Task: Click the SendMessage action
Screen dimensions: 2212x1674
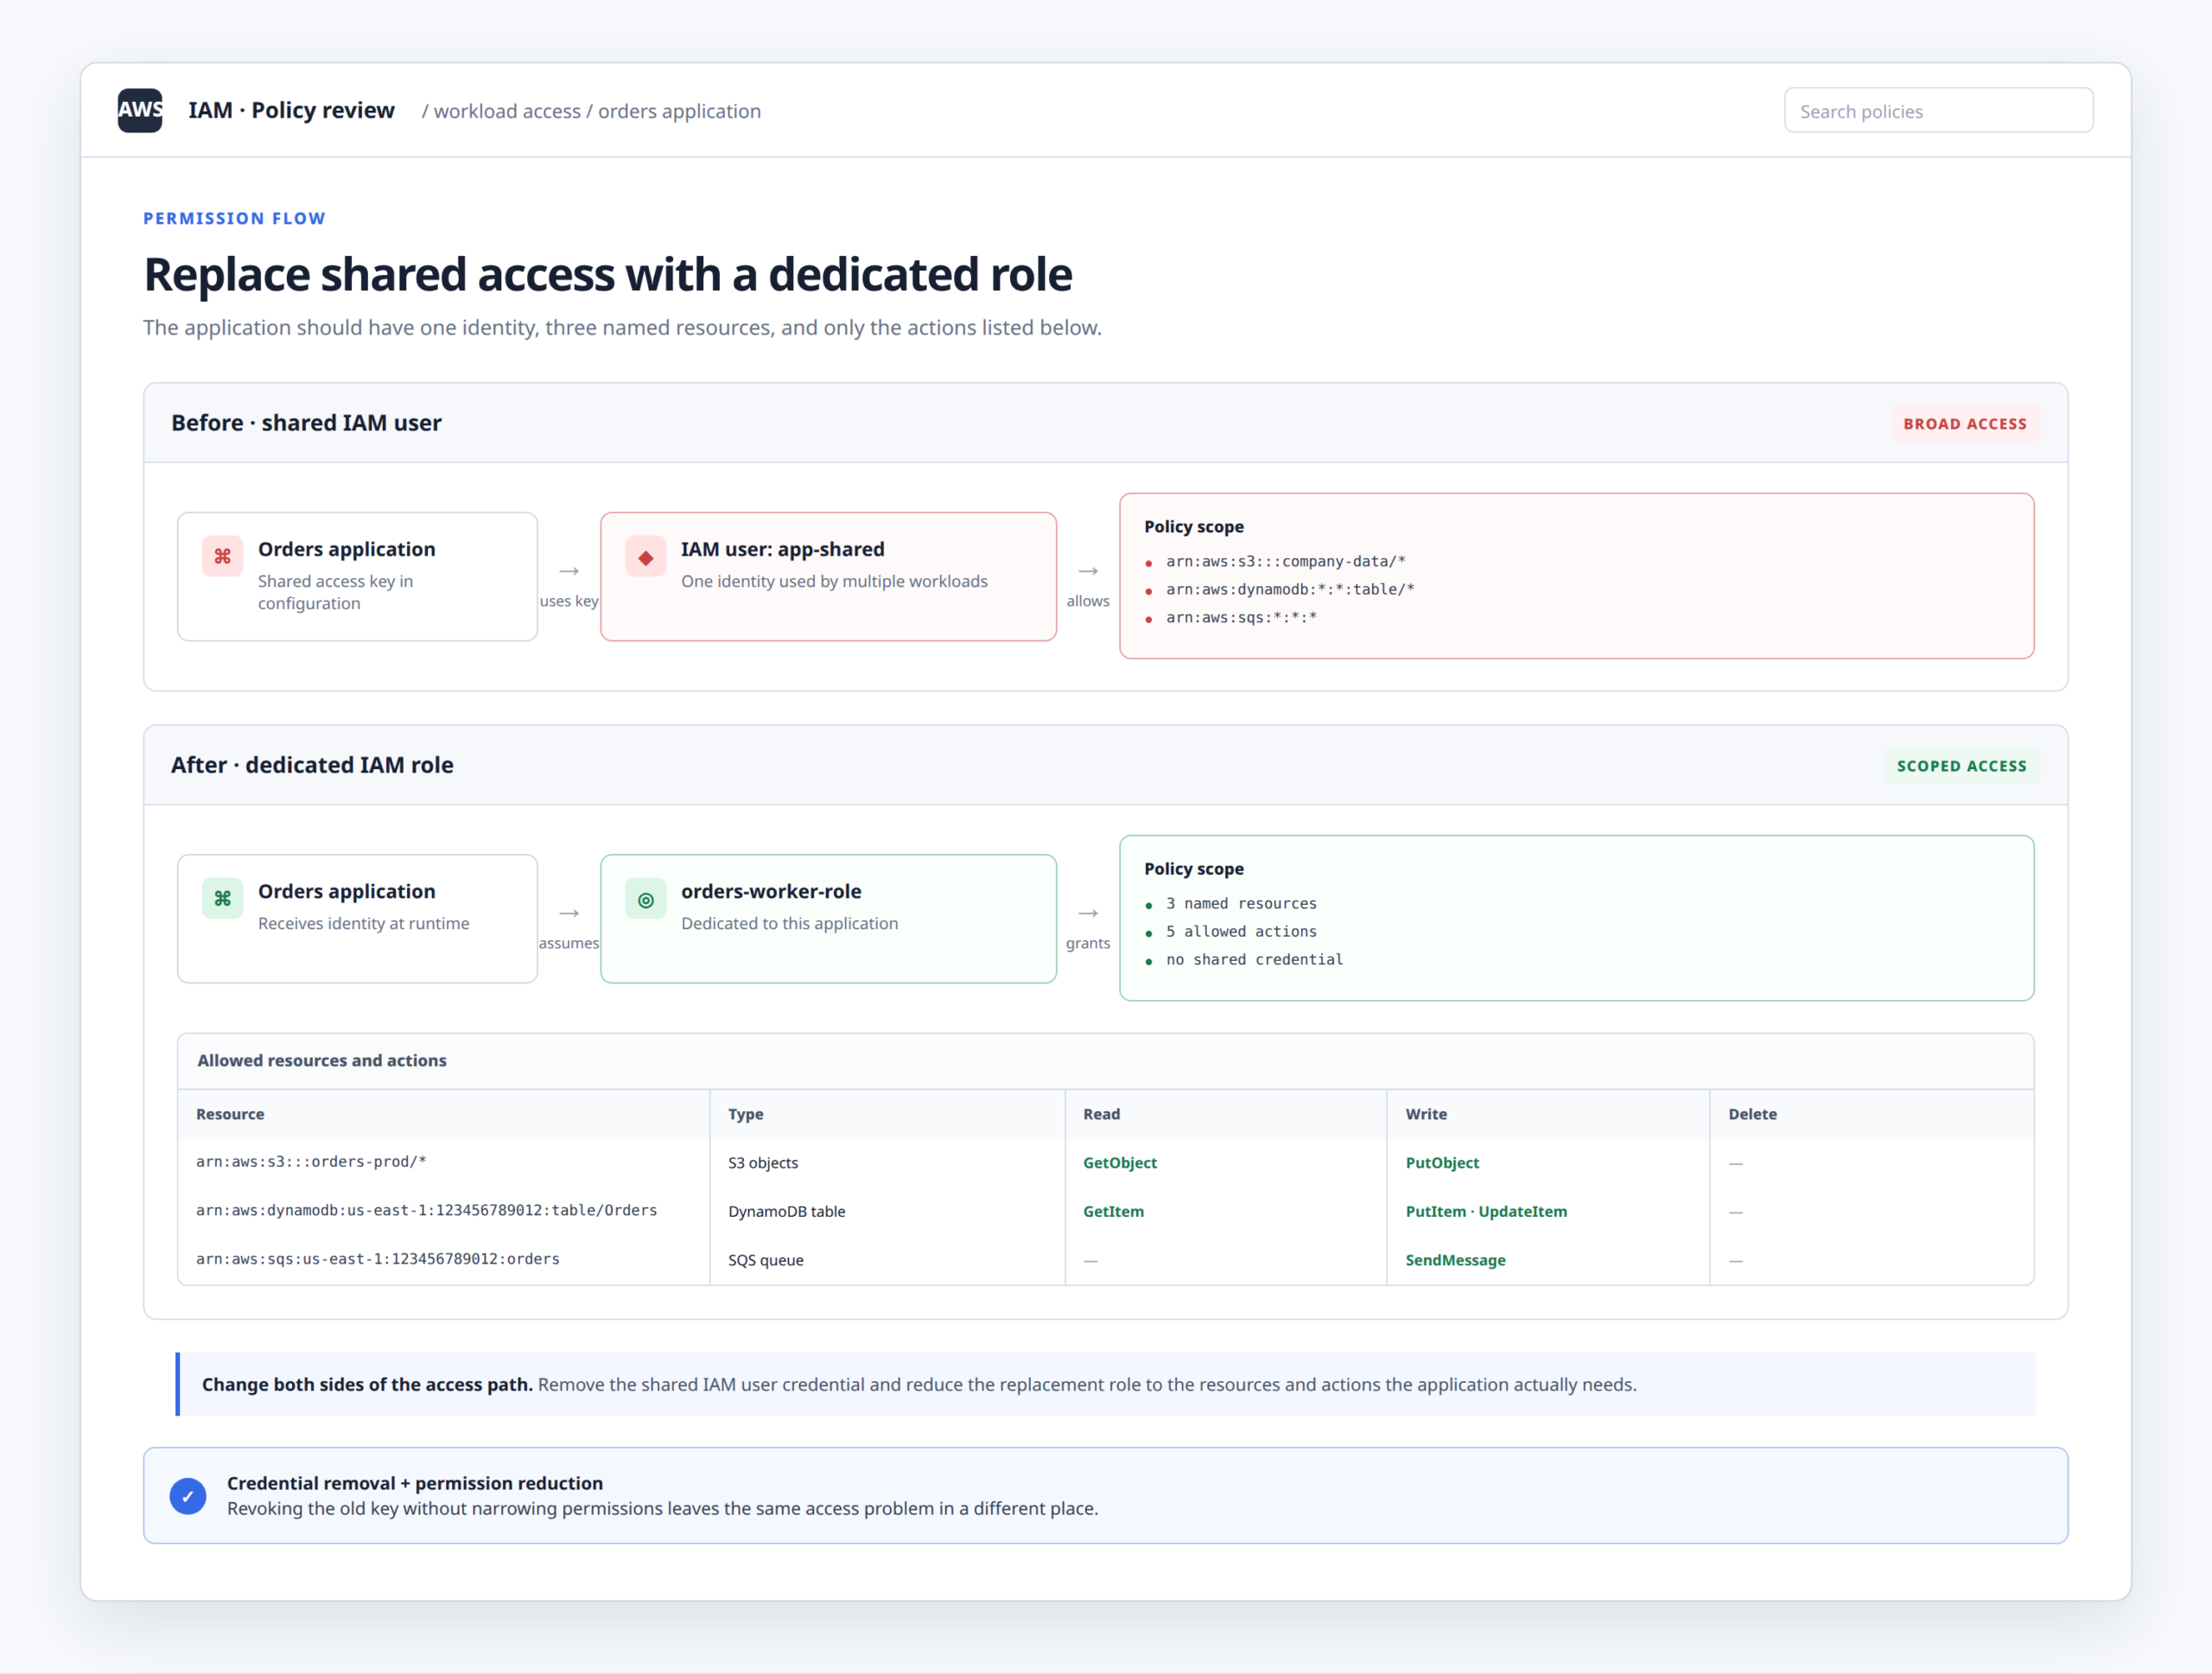Action: coord(1455,1260)
